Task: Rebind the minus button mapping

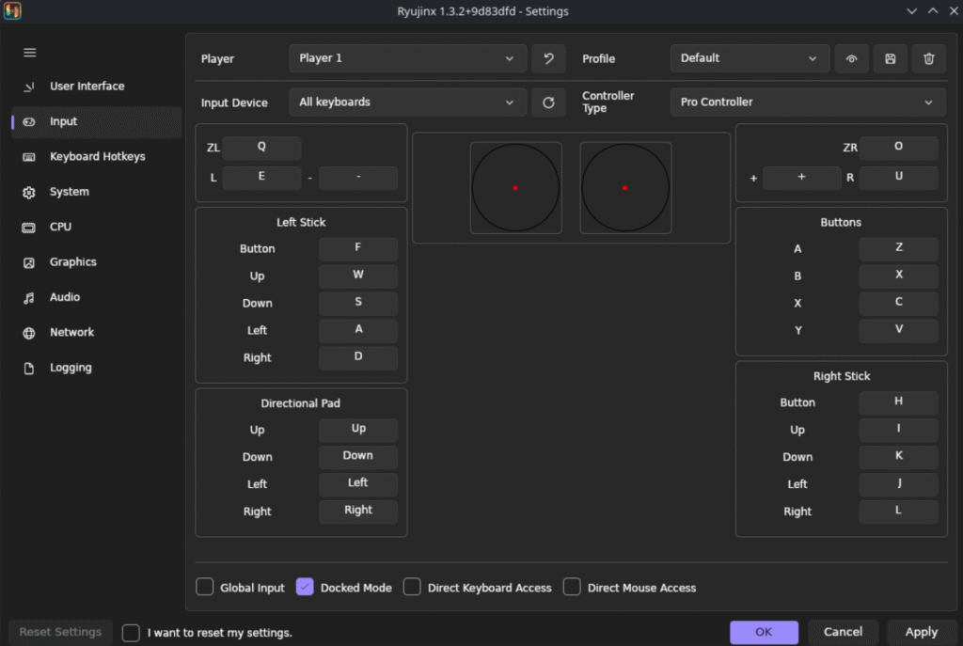Action: (x=358, y=178)
